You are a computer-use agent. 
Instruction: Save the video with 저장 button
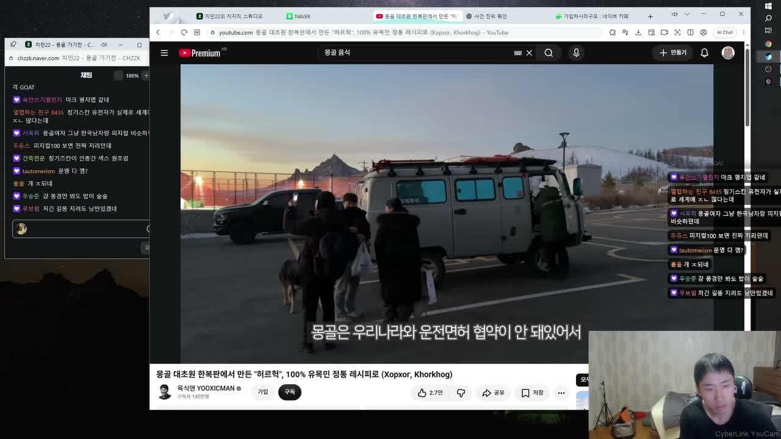point(532,393)
